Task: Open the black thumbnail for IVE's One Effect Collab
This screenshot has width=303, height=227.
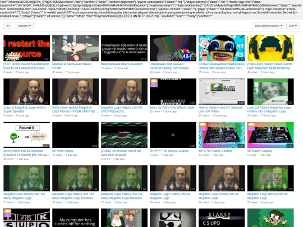Action: [173, 91]
